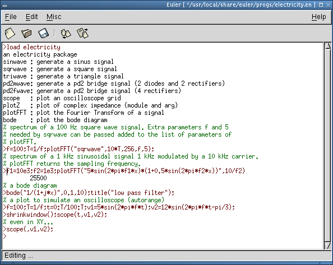
Task: Click the scrollbar up arrow
Action: click(328, 46)
